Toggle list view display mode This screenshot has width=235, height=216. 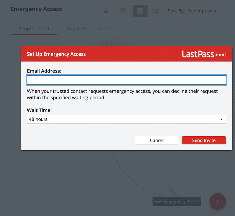point(156,11)
